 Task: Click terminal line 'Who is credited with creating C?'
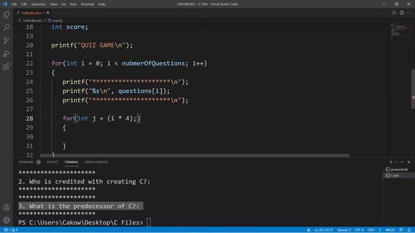click(x=89, y=182)
